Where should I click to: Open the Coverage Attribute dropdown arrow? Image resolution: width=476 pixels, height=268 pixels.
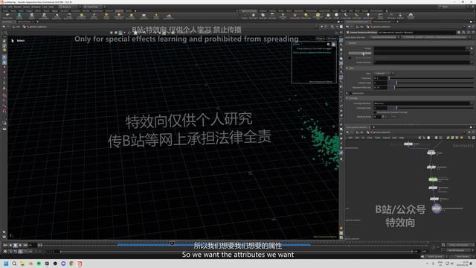click(x=472, y=103)
